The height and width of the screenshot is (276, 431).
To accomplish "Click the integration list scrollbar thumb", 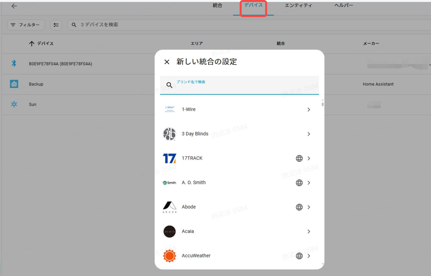I will (x=323, y=104).
